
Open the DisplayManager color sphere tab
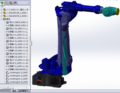[x=15, y=3]
